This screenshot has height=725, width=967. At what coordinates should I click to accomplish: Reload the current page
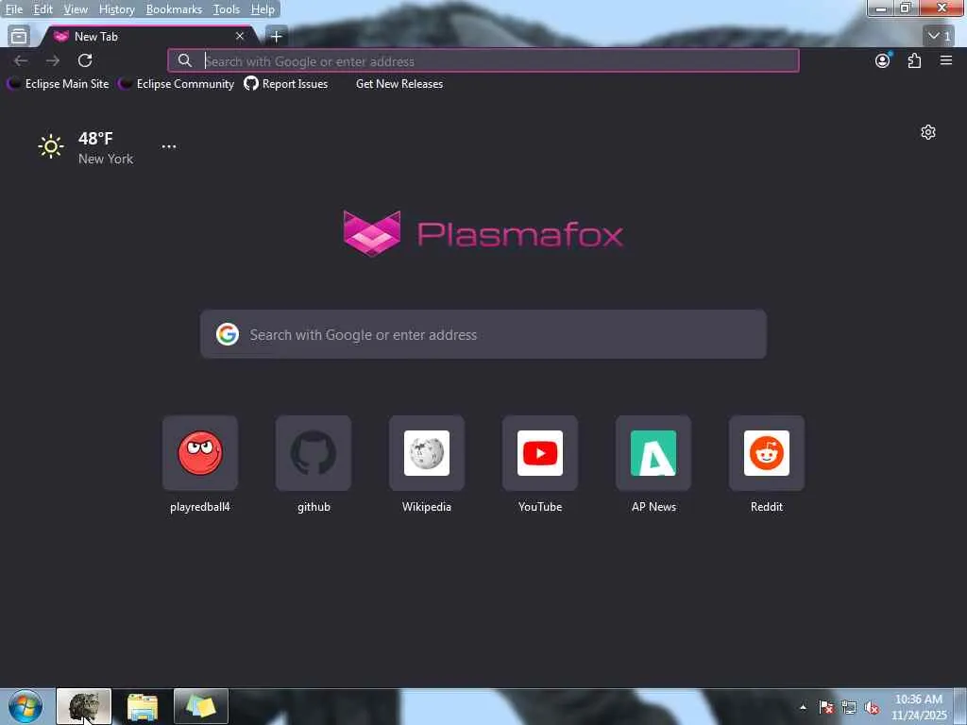click(x=85, y=60)
